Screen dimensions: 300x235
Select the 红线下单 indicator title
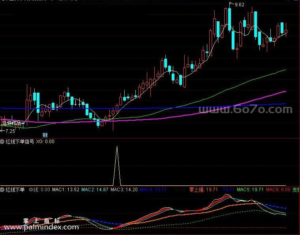[15, 190]
